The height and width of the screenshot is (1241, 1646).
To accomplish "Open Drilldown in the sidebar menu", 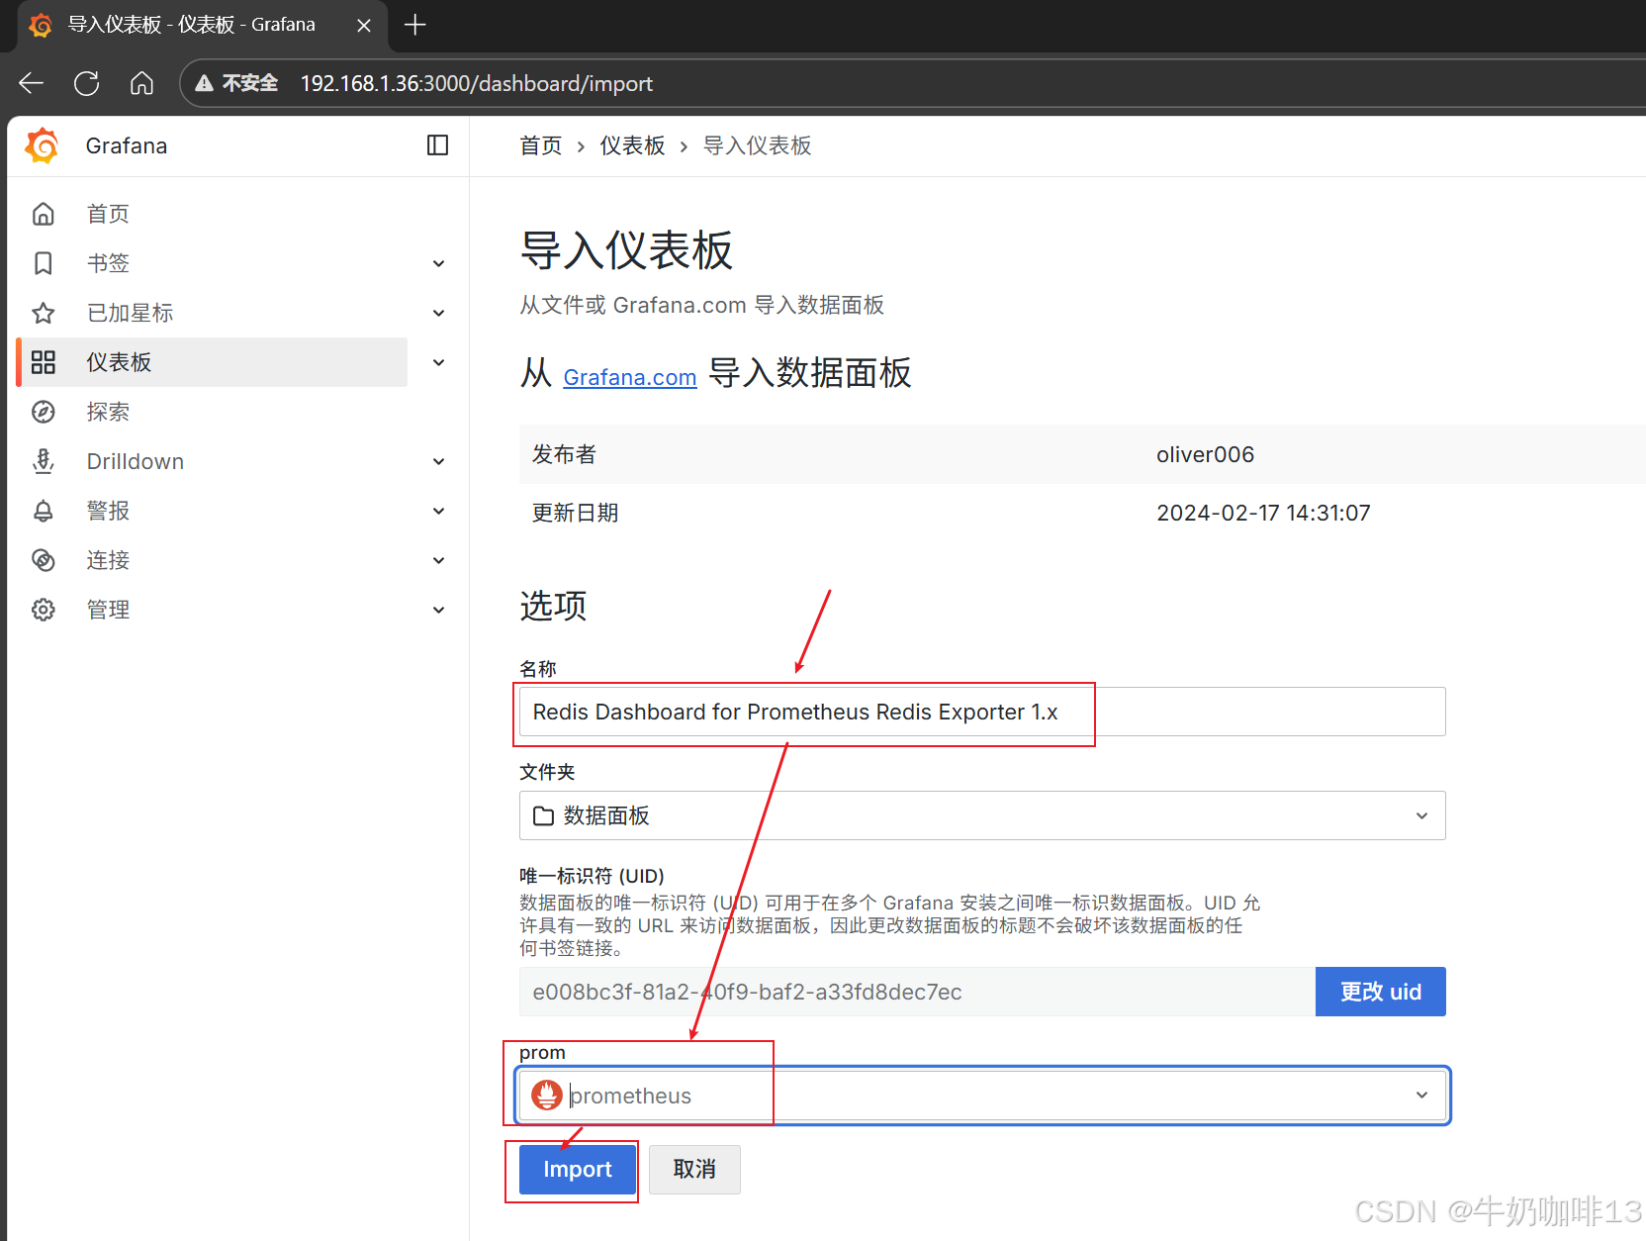I will coord(136,461).
